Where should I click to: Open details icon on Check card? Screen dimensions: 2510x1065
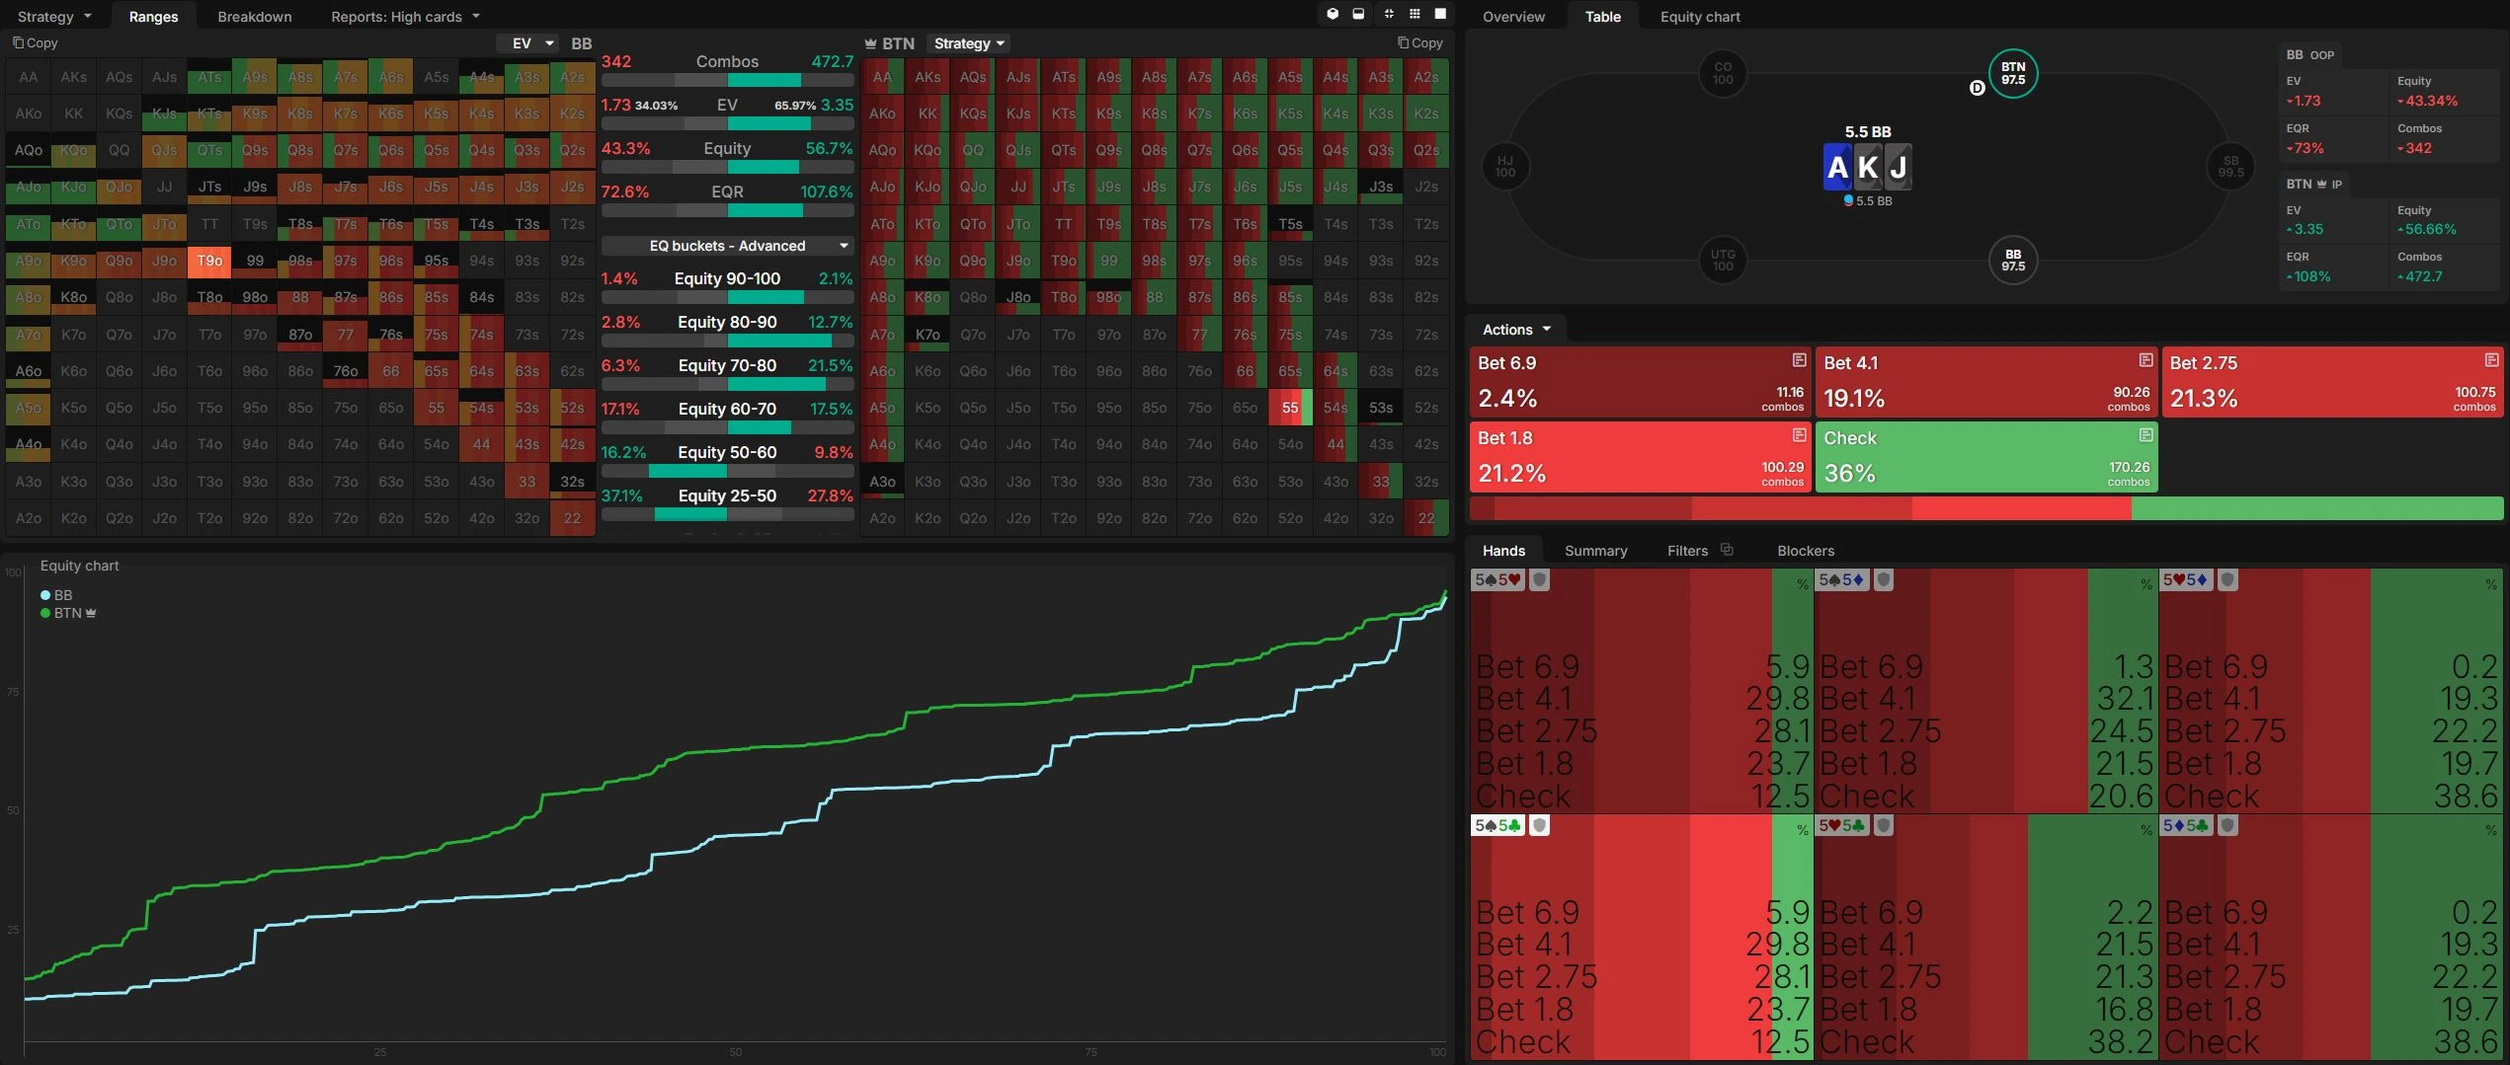(x=2146, y=435)
